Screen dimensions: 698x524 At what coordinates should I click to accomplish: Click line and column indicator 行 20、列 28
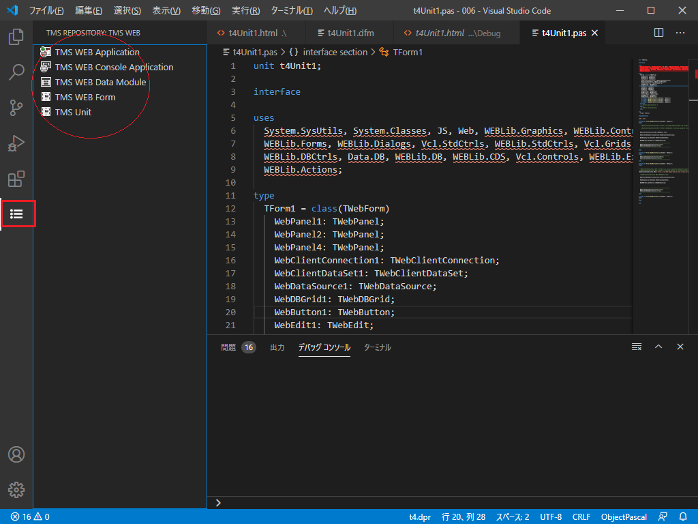click(x=463, y=517)
